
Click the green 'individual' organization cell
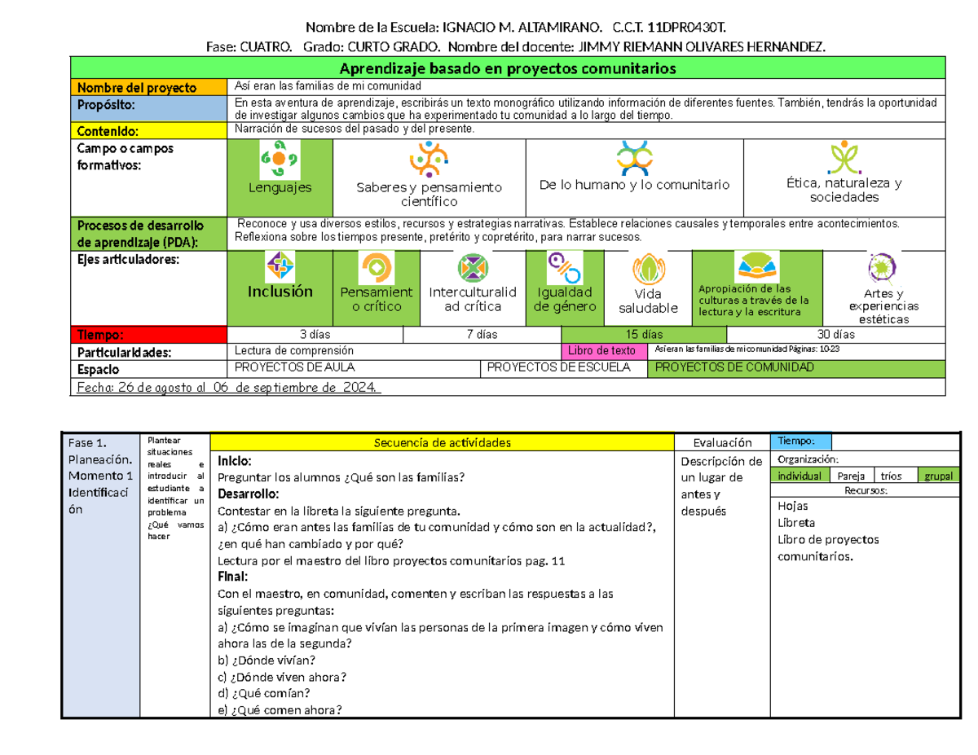(x=801, y=476)
